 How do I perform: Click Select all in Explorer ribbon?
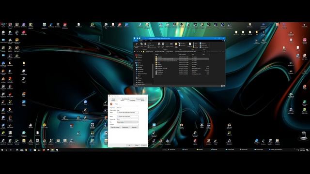(202, 43)
